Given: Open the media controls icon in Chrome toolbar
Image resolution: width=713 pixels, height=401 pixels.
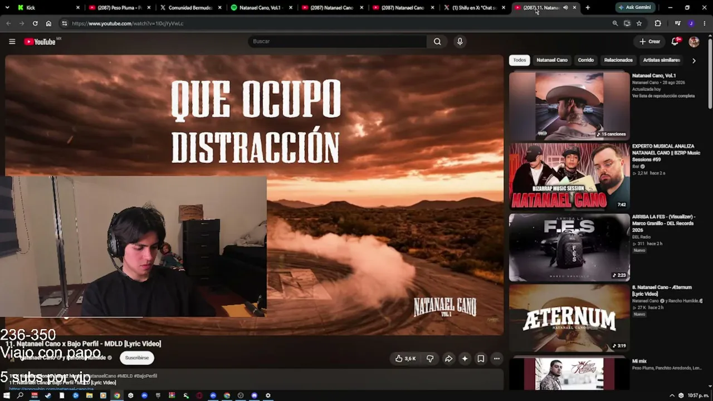Looking at the screenshot, I should click(x=677, y=23).
